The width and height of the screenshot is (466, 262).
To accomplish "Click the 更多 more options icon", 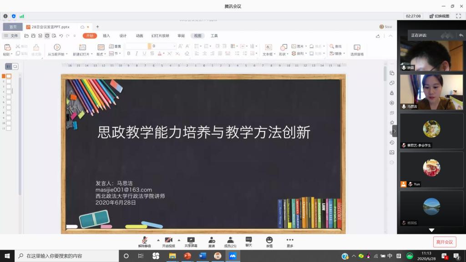I will tap(290, 240).
